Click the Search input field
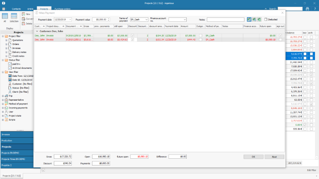Image resolution: width=319 pixels, height=179 pixels. [x=290, y=9]
